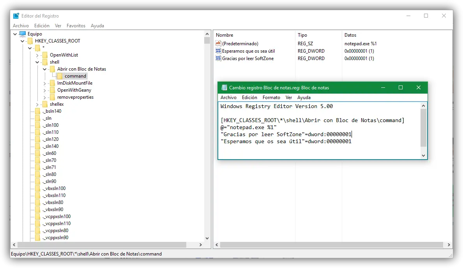Open Formato menu in Notepad
The image size is (463, 268).
click(x=271, y=98)
